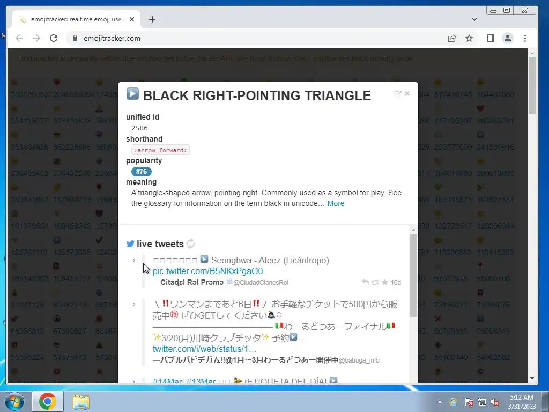Reload the emojitracker page
The width and height of the screenshot is (549, 412).
[54, 38]
